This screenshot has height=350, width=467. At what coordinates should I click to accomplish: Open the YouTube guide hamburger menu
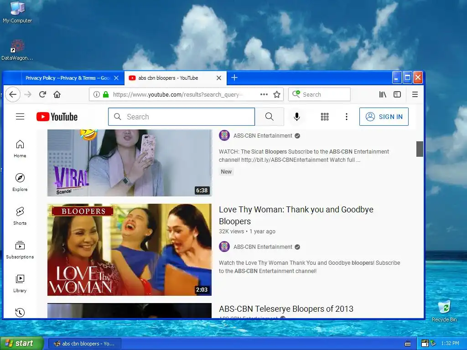(20, 116)
